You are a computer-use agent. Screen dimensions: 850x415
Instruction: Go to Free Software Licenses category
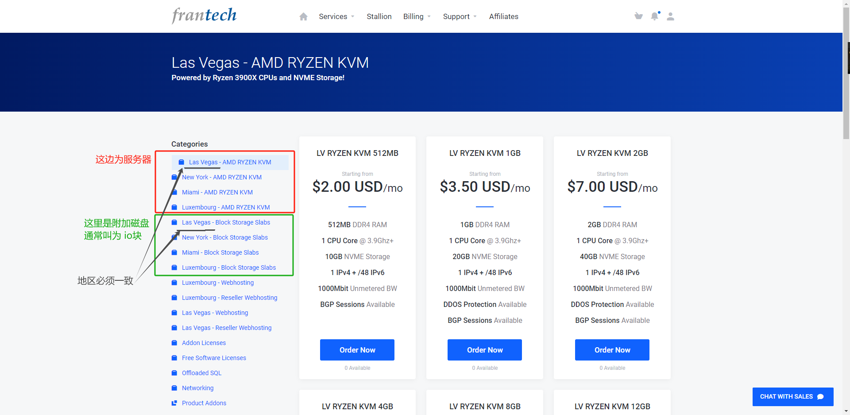point(214,358)
